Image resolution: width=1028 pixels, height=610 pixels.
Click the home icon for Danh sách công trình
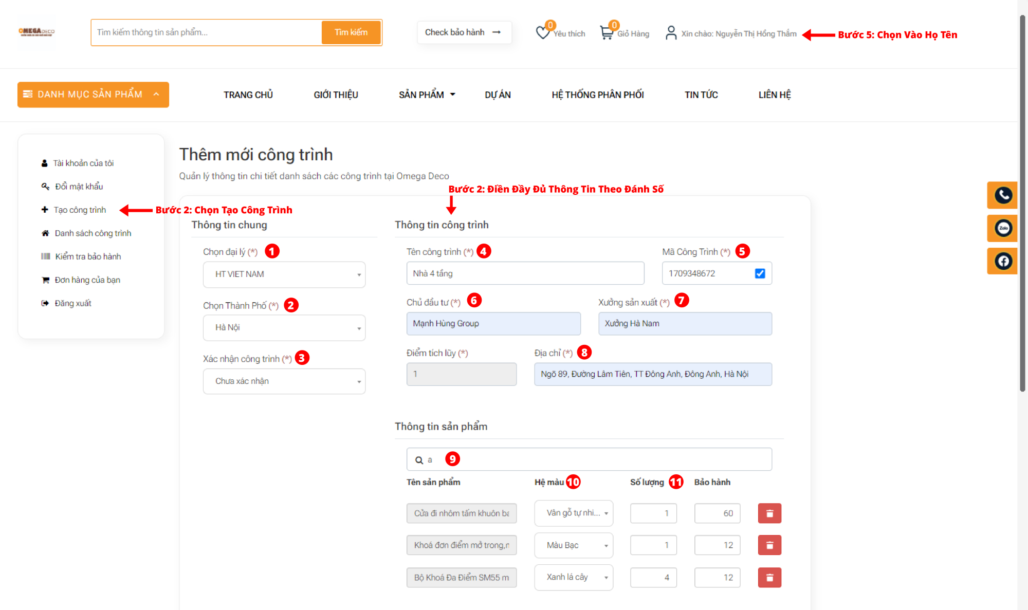coord(45,233)
